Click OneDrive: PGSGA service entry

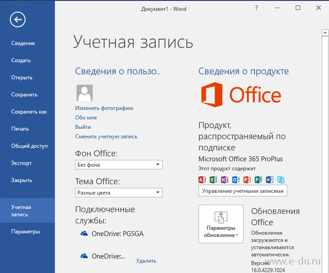tap(112, 234)
